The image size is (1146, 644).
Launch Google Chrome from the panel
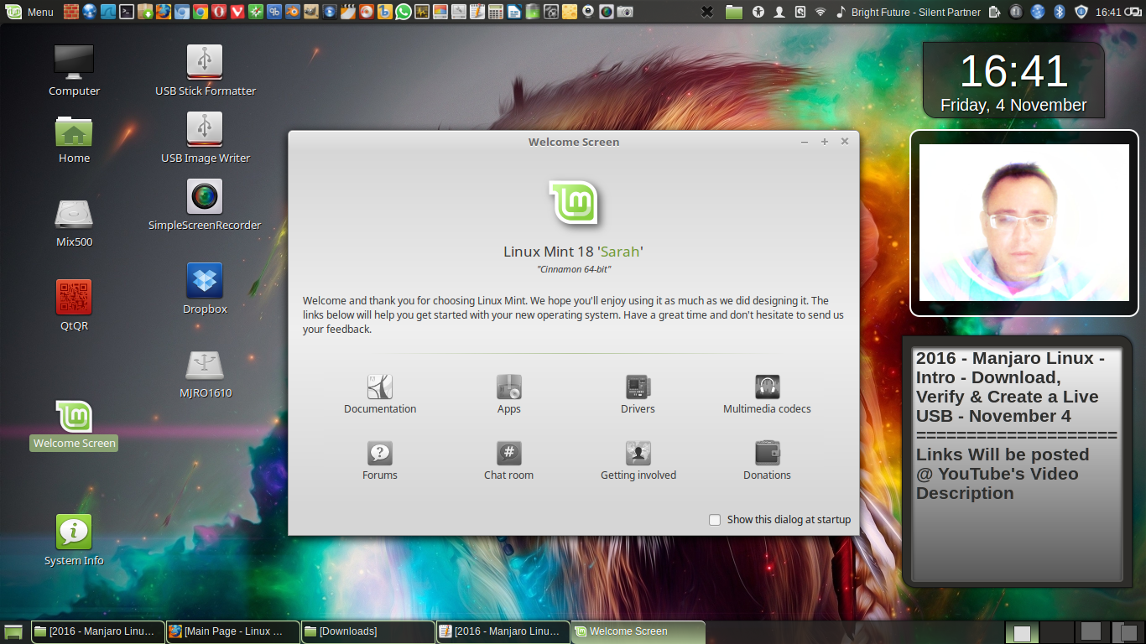[201, 12]
